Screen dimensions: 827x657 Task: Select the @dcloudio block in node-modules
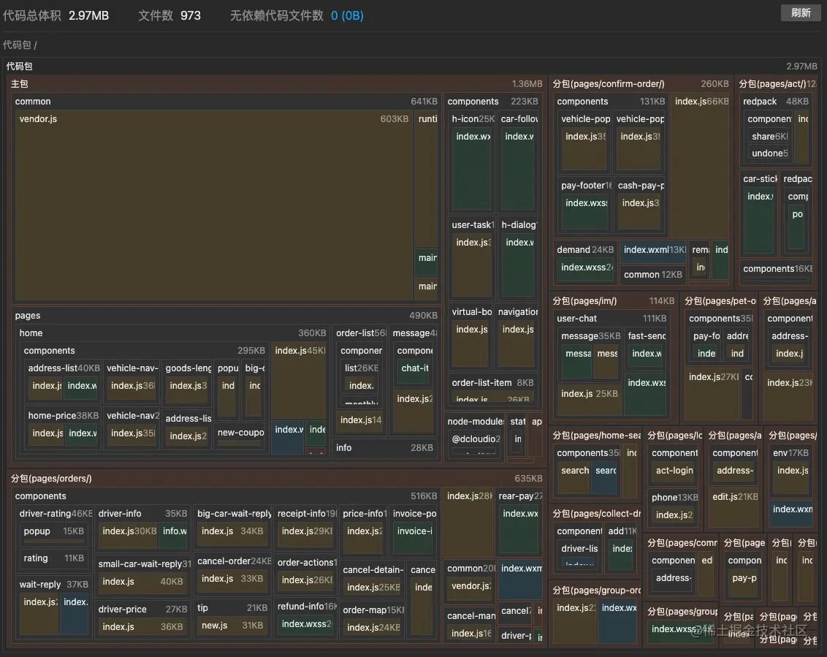475,439
